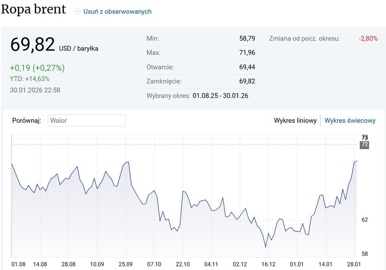The image size is (386, 270).
Task: Click the Ropa brent page heading
Action: [x=34, y=9]
